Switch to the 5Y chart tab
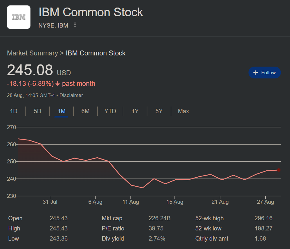 click(159, 111)
